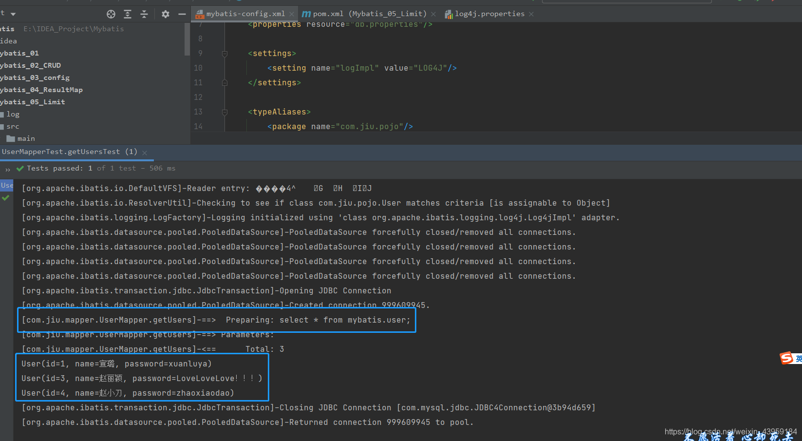Expand hidden run toolbar via double chevron
Screen dimensions: 802x441
[x=8, y=170]
